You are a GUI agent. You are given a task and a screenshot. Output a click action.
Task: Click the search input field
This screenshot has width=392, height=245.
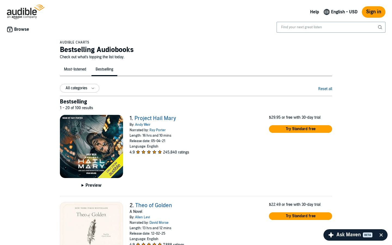tap(327, 27)
